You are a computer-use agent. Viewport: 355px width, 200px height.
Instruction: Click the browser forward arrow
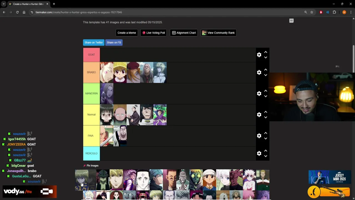click(11, 12)
